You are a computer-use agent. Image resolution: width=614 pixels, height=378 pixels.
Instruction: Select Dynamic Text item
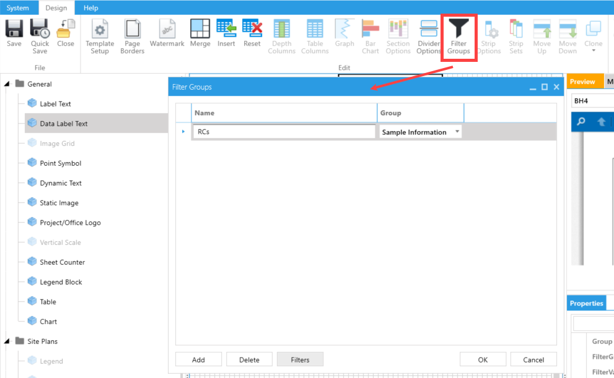tap(60, 183)
